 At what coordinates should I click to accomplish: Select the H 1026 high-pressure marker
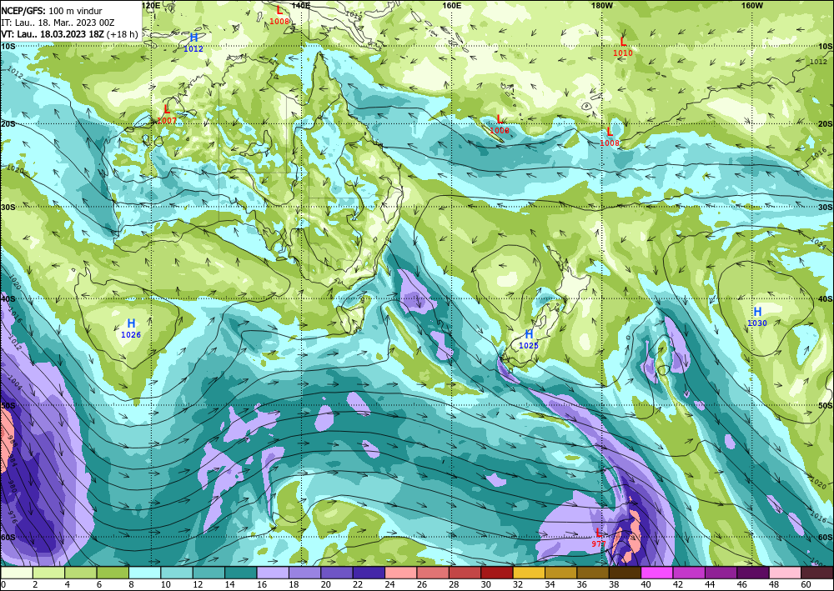tap(131, 328)
